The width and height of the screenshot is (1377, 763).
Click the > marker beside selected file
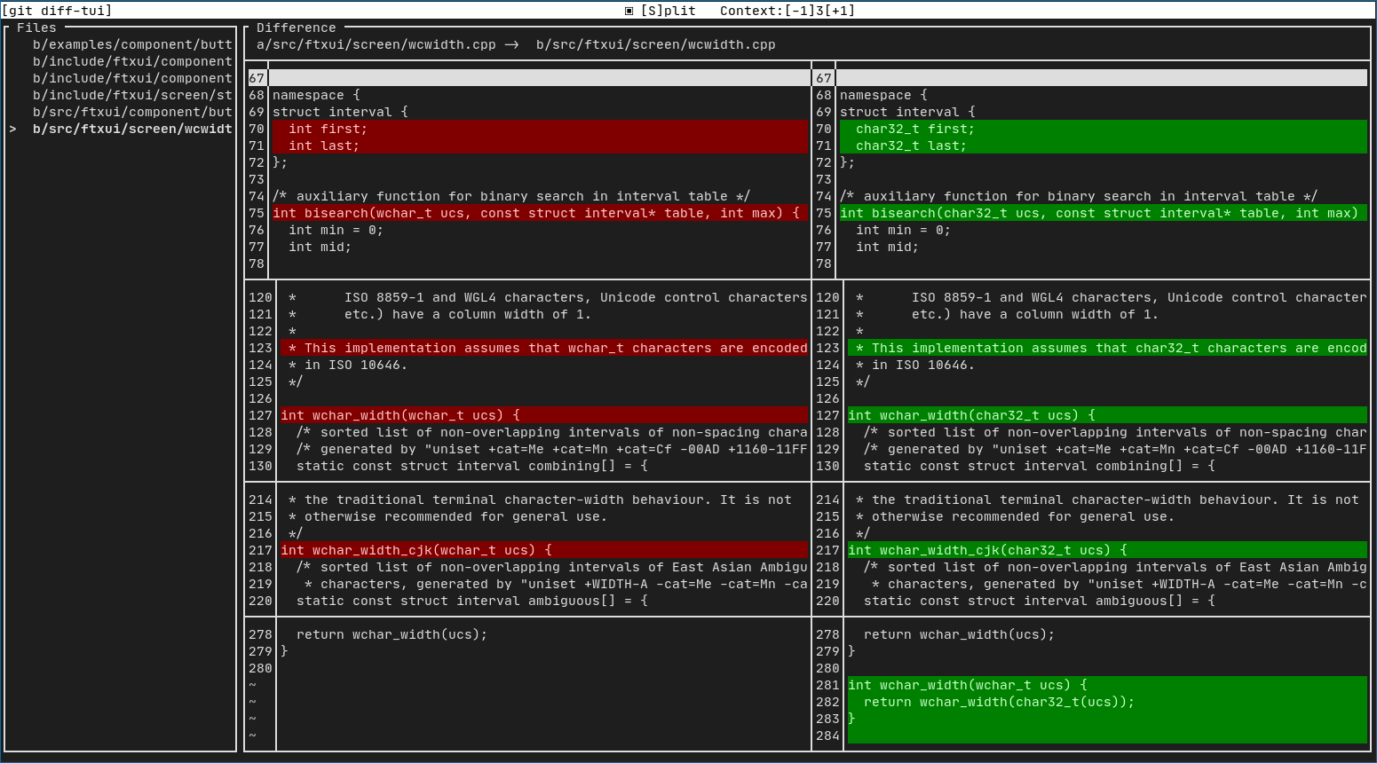(12, 129)
